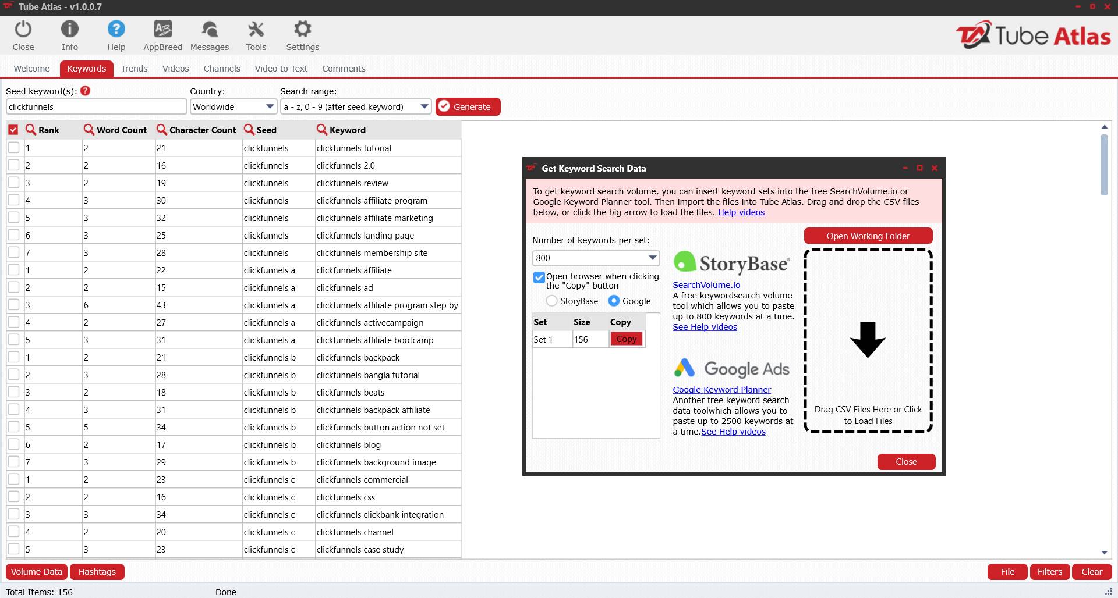Viewport: 1118px width, 598px height.
Task: Click the Hashtags button
Action: coord(97,572)
